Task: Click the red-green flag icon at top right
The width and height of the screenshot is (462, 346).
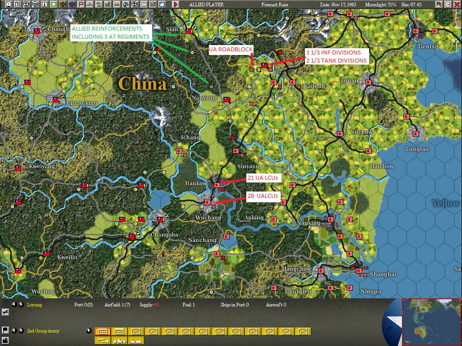Action: point(439,4)
